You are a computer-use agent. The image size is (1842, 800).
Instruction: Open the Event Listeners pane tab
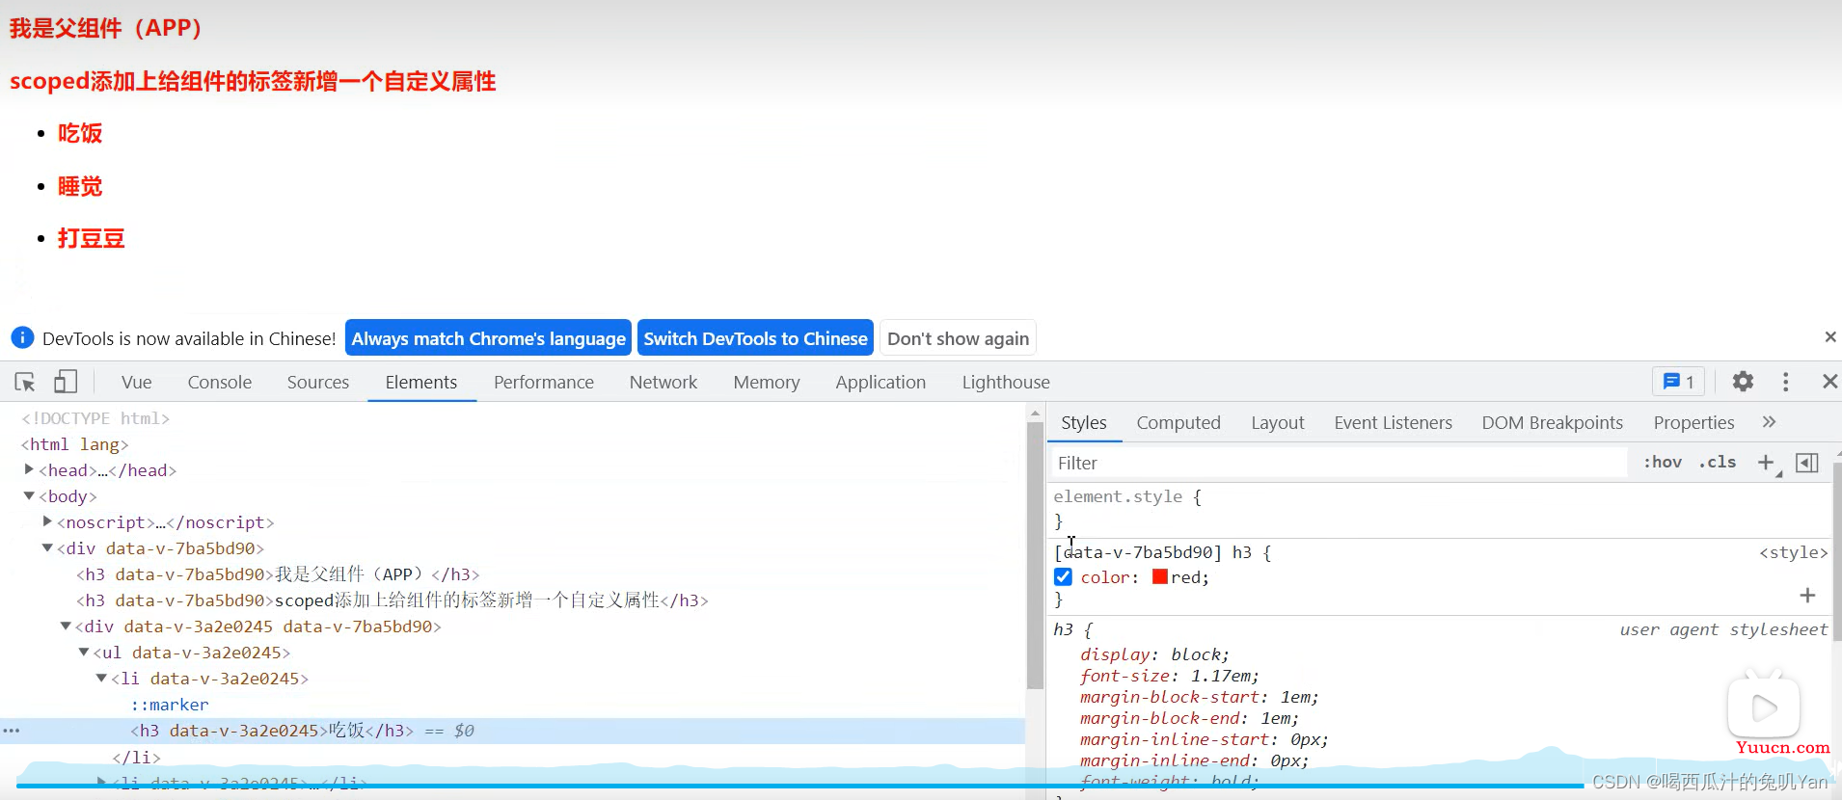(1394, 422)
